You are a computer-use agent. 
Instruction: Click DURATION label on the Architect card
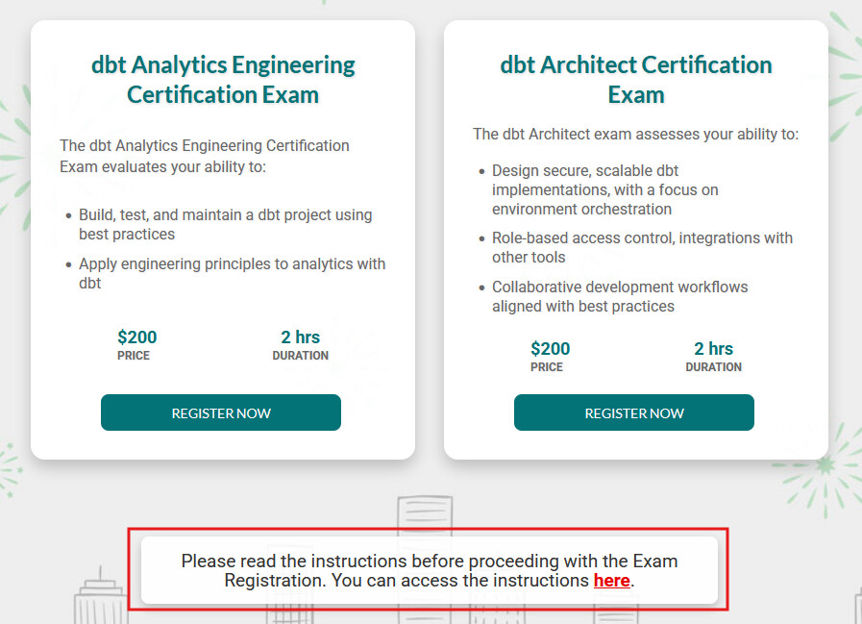point(714,367)
